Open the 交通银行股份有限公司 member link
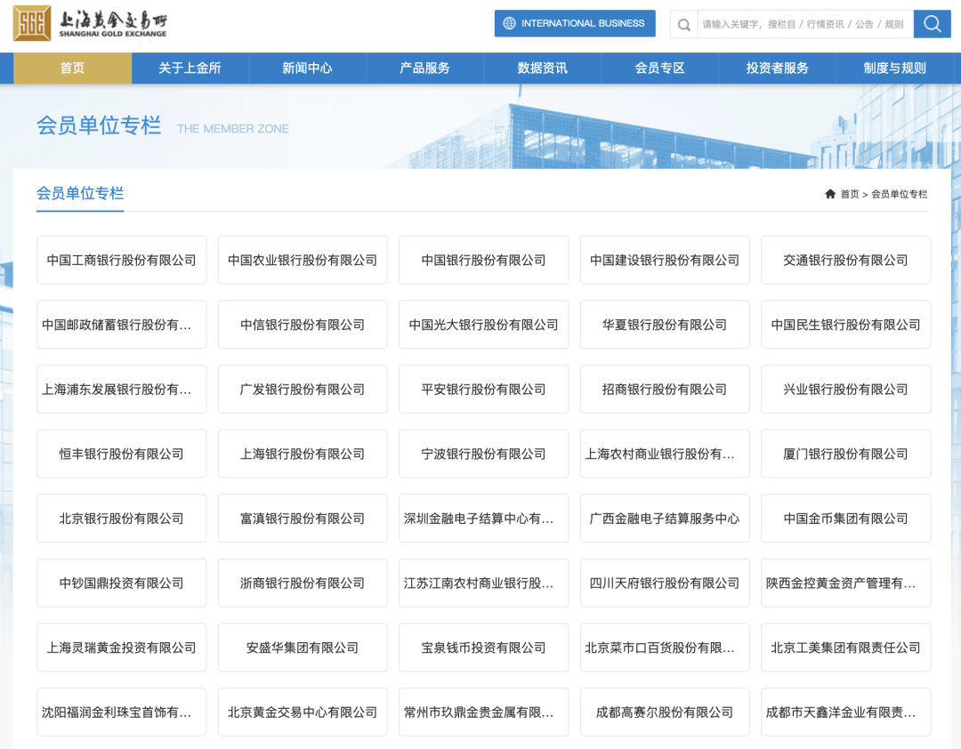Screen dimensions: 961x749 [845, 259]
